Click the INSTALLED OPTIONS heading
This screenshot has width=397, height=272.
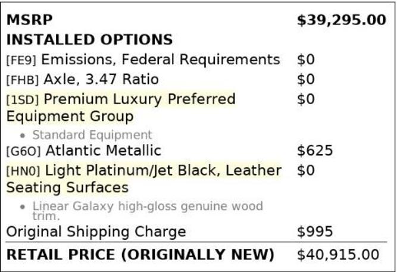pyautogui.click(x=89, y=40)
